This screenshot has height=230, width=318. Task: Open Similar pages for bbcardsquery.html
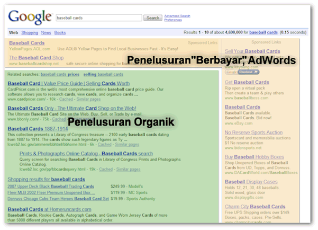[x=128, y=169]
